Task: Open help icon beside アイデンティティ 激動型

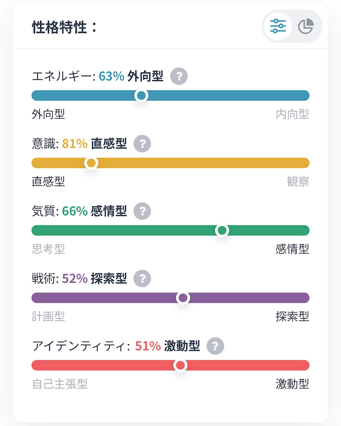Action: click(x=216, y=346)
